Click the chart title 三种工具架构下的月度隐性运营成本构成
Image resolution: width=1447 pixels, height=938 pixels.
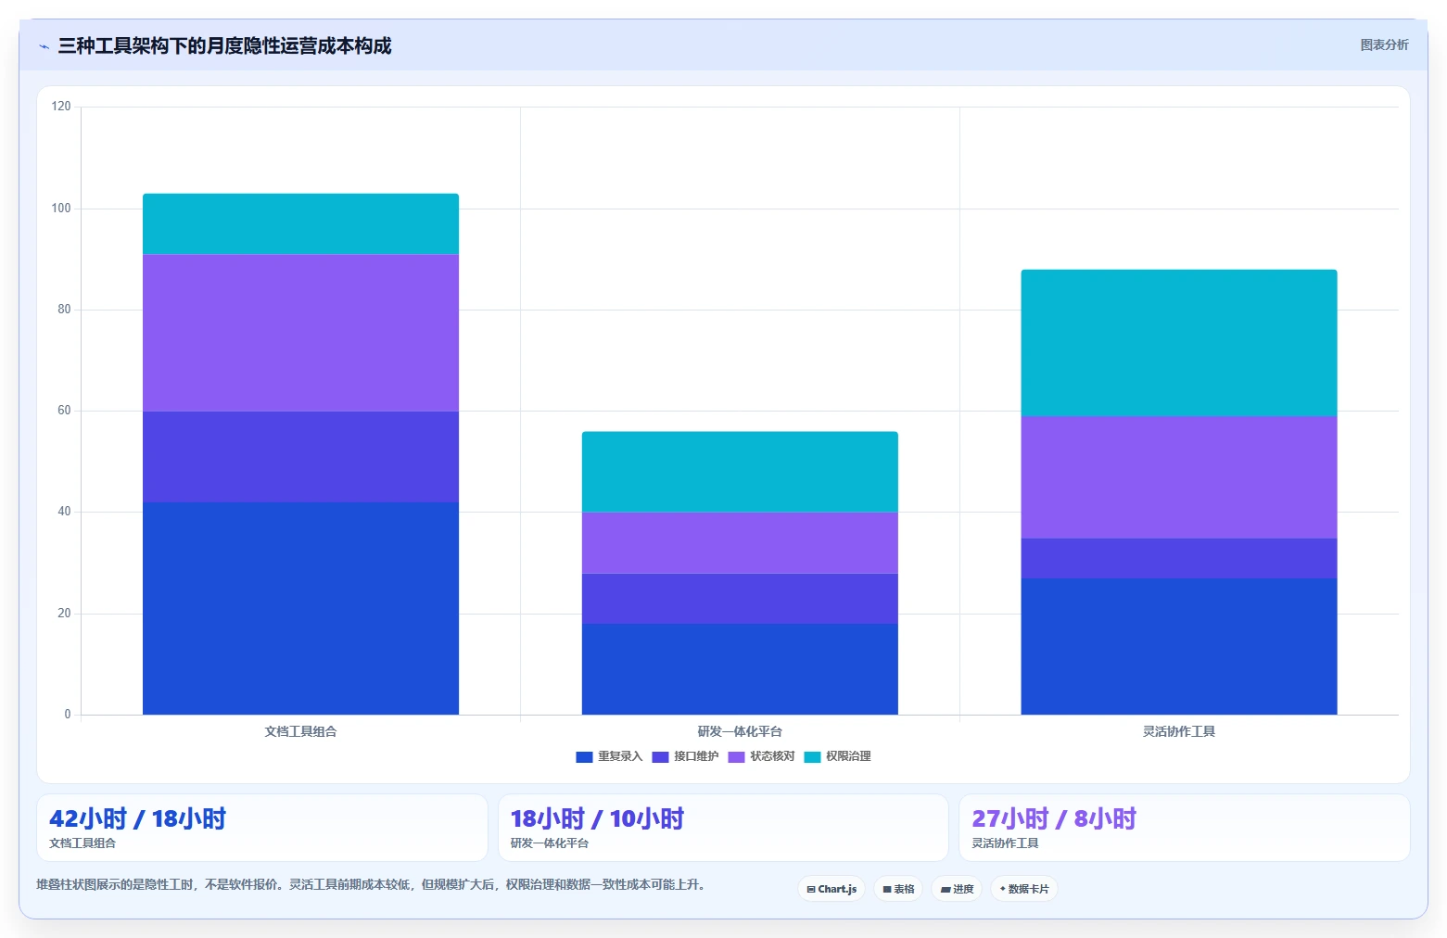[224, 45]
